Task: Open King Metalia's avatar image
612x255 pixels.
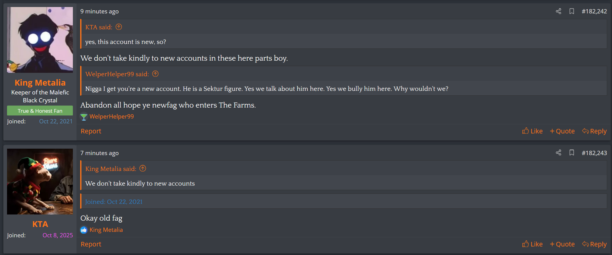Action: point(40,40)
